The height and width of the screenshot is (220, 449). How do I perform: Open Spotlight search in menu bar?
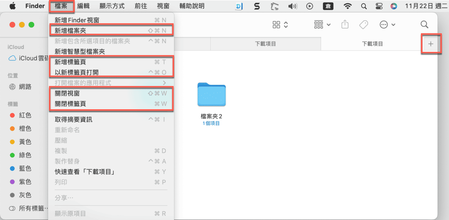coord(364,6)
